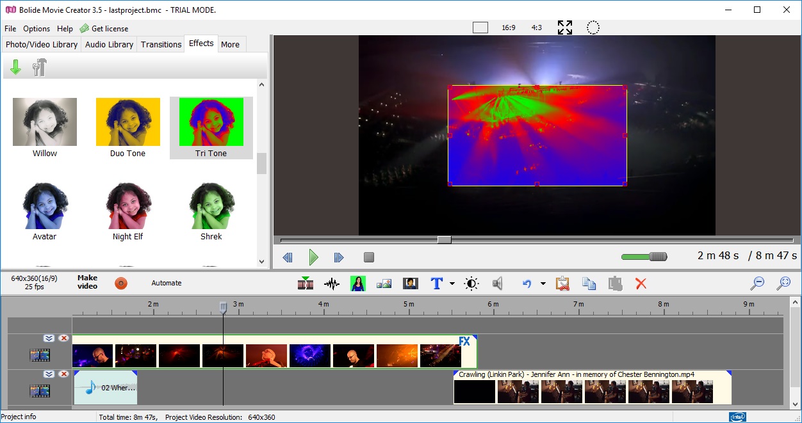The width and height of the screenshot is (802, 423).
Task: Remove top track with red X
Action: 63,338
